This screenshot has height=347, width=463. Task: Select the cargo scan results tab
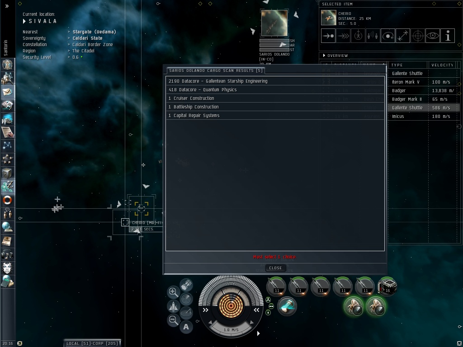click(x=216, y=70)
